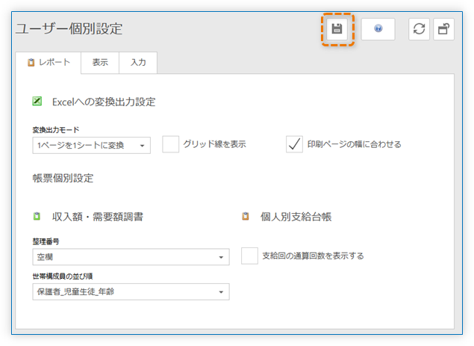Tick the 支給回の通算回数を表示する checkbox
This screenshot has width=474, height=346.
[249, 256]
